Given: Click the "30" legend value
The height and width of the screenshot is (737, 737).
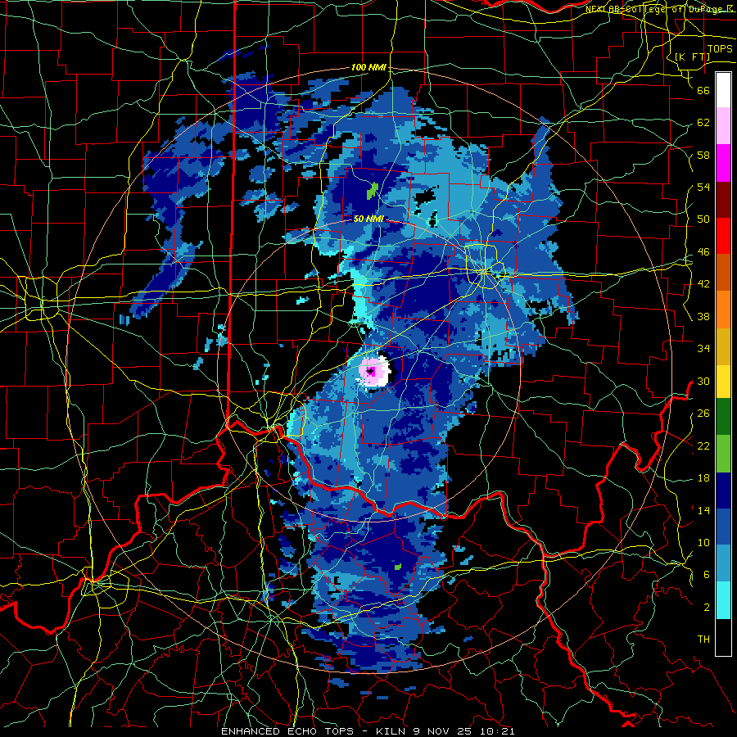Looking at the screenshot, I should (703, 381).
